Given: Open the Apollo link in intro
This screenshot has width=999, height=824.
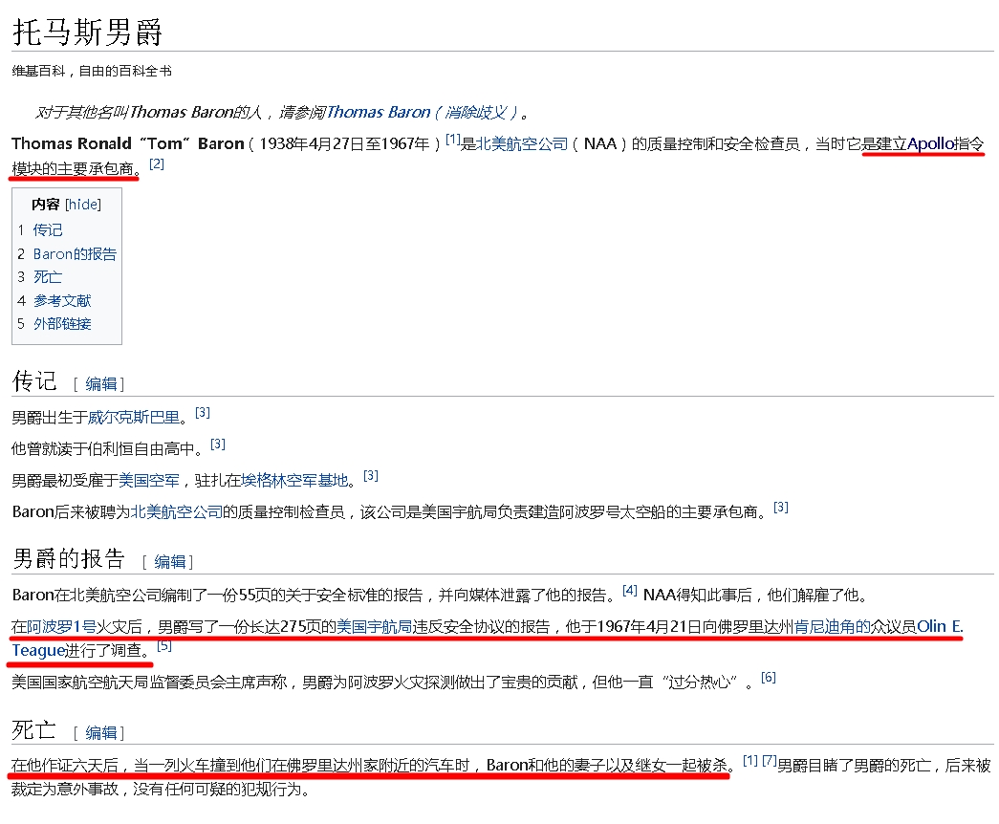Looking at the screenshot, I should coord(931,144).
